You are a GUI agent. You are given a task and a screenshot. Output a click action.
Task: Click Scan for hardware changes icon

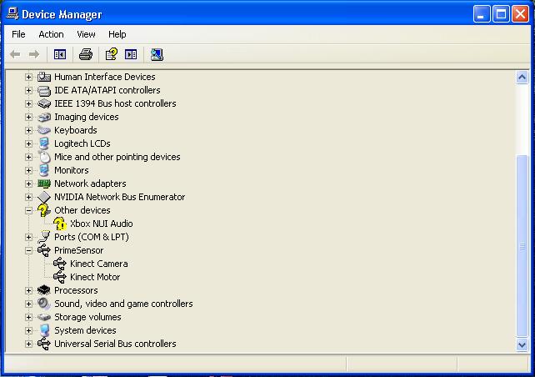click(x=157, y=54)
